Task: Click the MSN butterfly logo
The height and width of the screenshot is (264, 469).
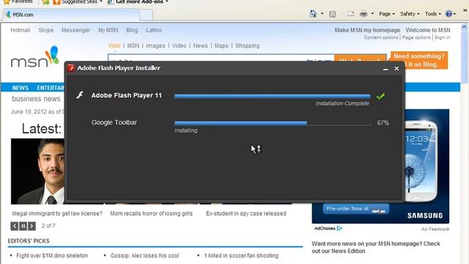Action: click(34, 57)
